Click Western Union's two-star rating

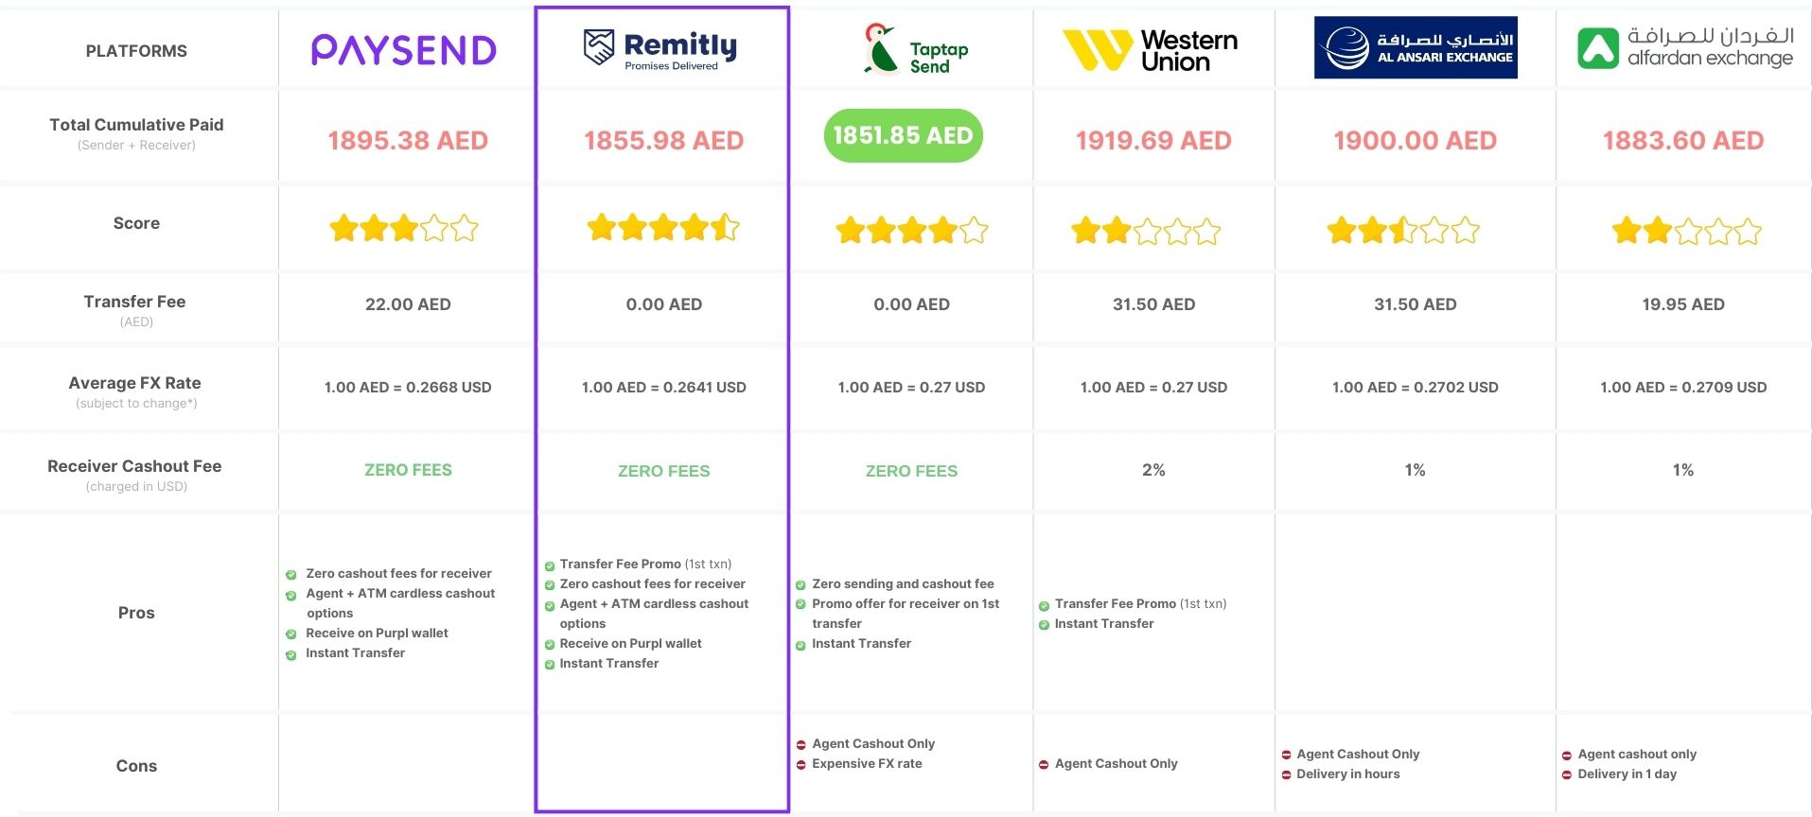1146,232
